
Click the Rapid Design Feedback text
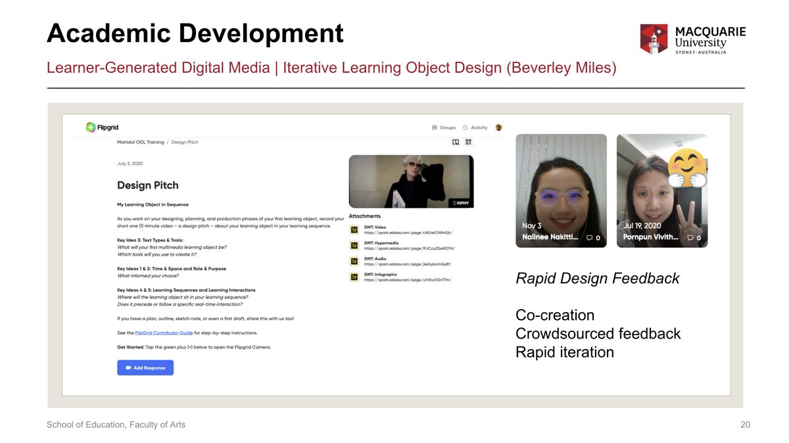(598, 279)
